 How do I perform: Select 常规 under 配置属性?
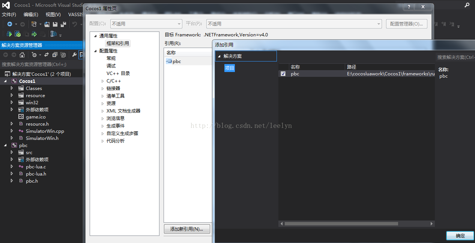click(111, 58)
